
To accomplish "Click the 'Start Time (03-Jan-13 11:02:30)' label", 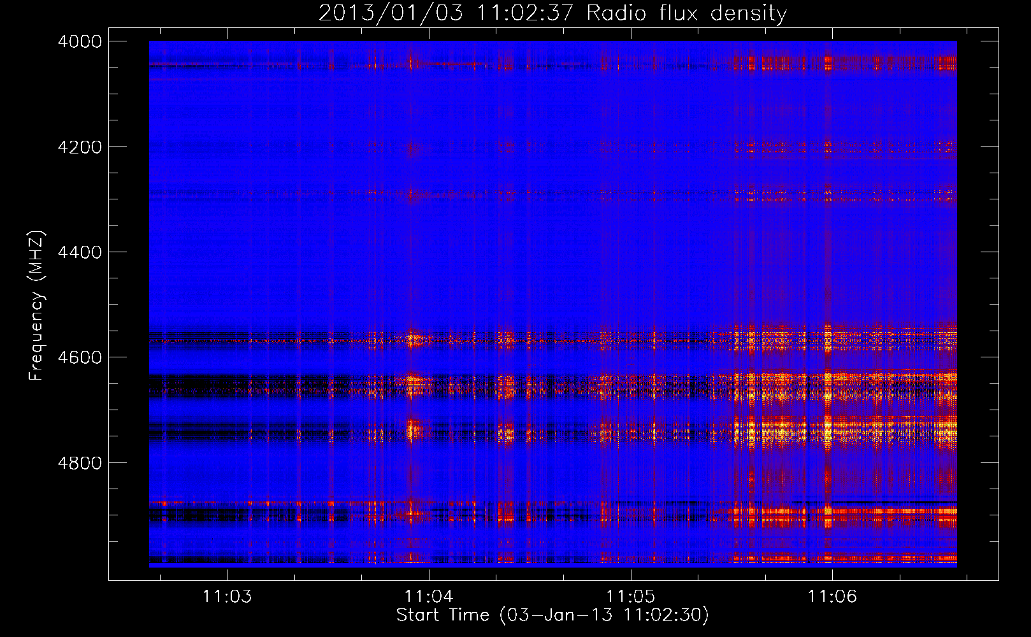I will 552,615.
